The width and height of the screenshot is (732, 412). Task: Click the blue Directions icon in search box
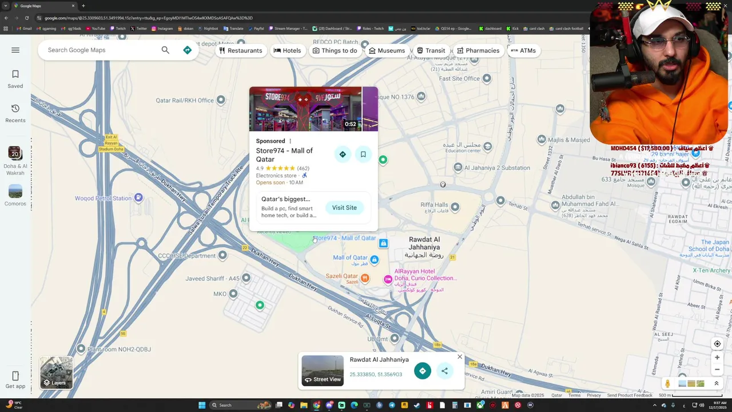187,50
